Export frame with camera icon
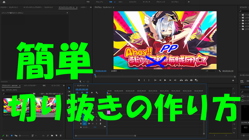Viewport: 249px width, 140px height. pyautogui.click(x=191, y=80)
